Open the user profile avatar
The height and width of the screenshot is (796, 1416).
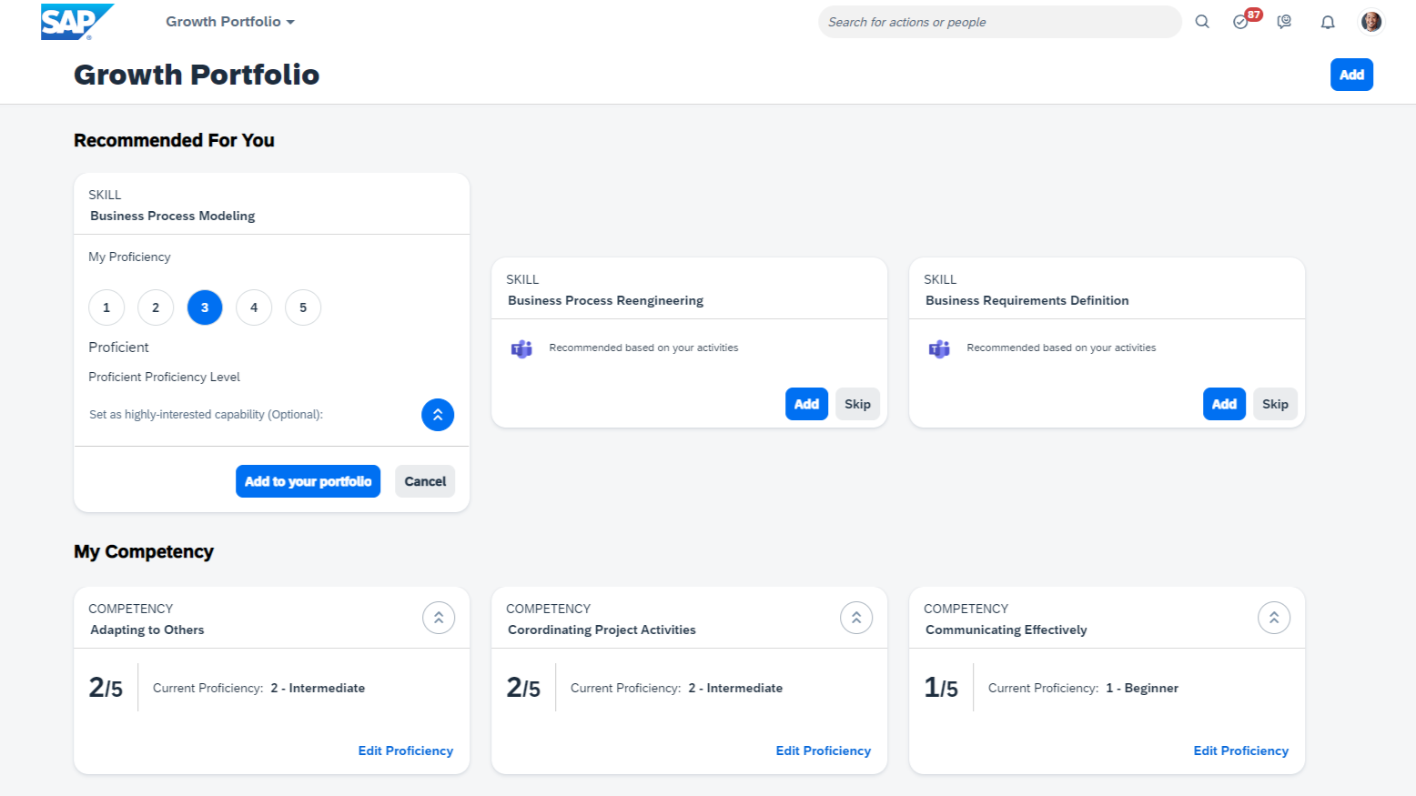[x=1370, y=22]
